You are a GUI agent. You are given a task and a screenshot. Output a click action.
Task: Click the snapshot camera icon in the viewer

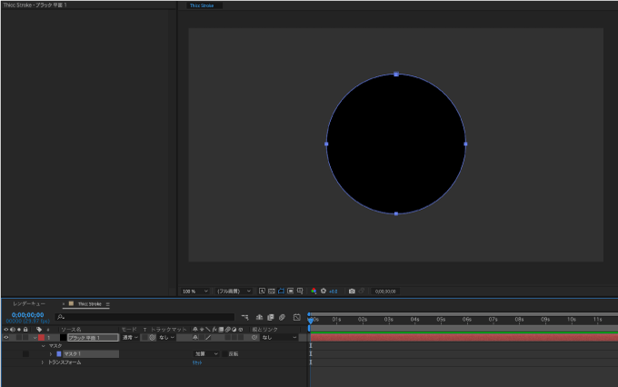(352, 292)
